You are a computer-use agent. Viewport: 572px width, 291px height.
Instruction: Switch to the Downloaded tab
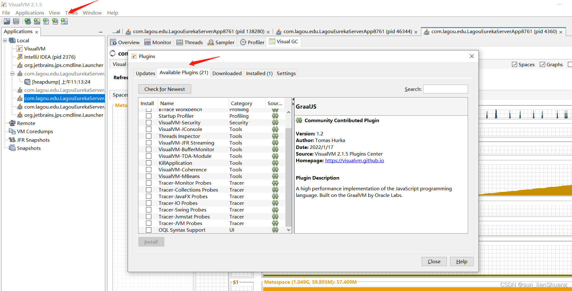click(x=227, y=73)
